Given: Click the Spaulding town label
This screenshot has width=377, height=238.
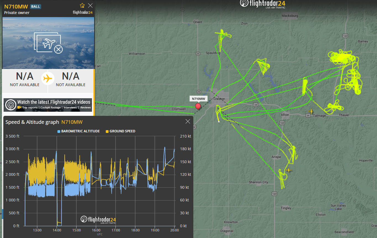Looking at the screenshot, I should click(x=213, y=53).
